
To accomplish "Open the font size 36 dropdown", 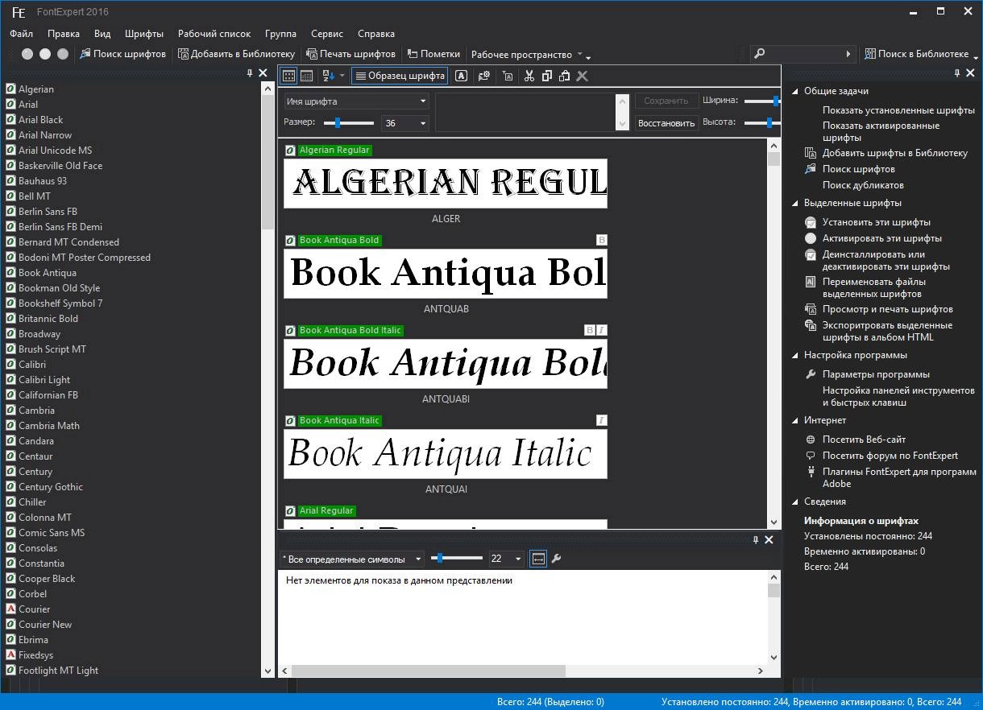I will click(x=406, y=123).
